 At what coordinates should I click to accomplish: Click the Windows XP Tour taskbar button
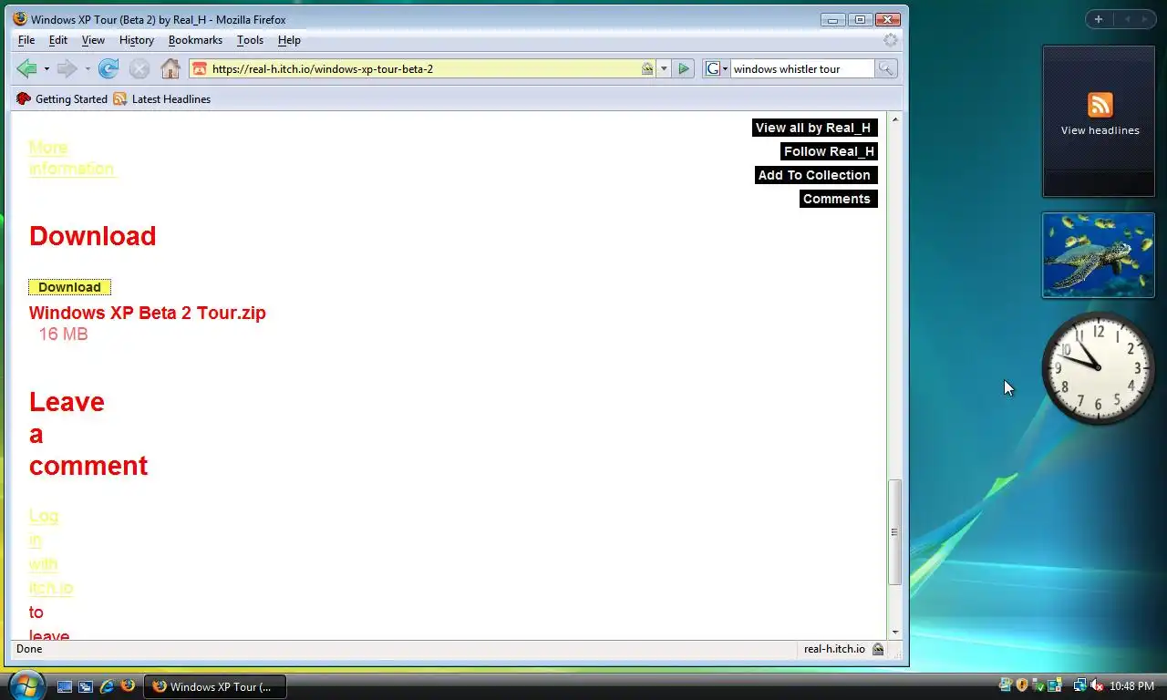point(215,686)
